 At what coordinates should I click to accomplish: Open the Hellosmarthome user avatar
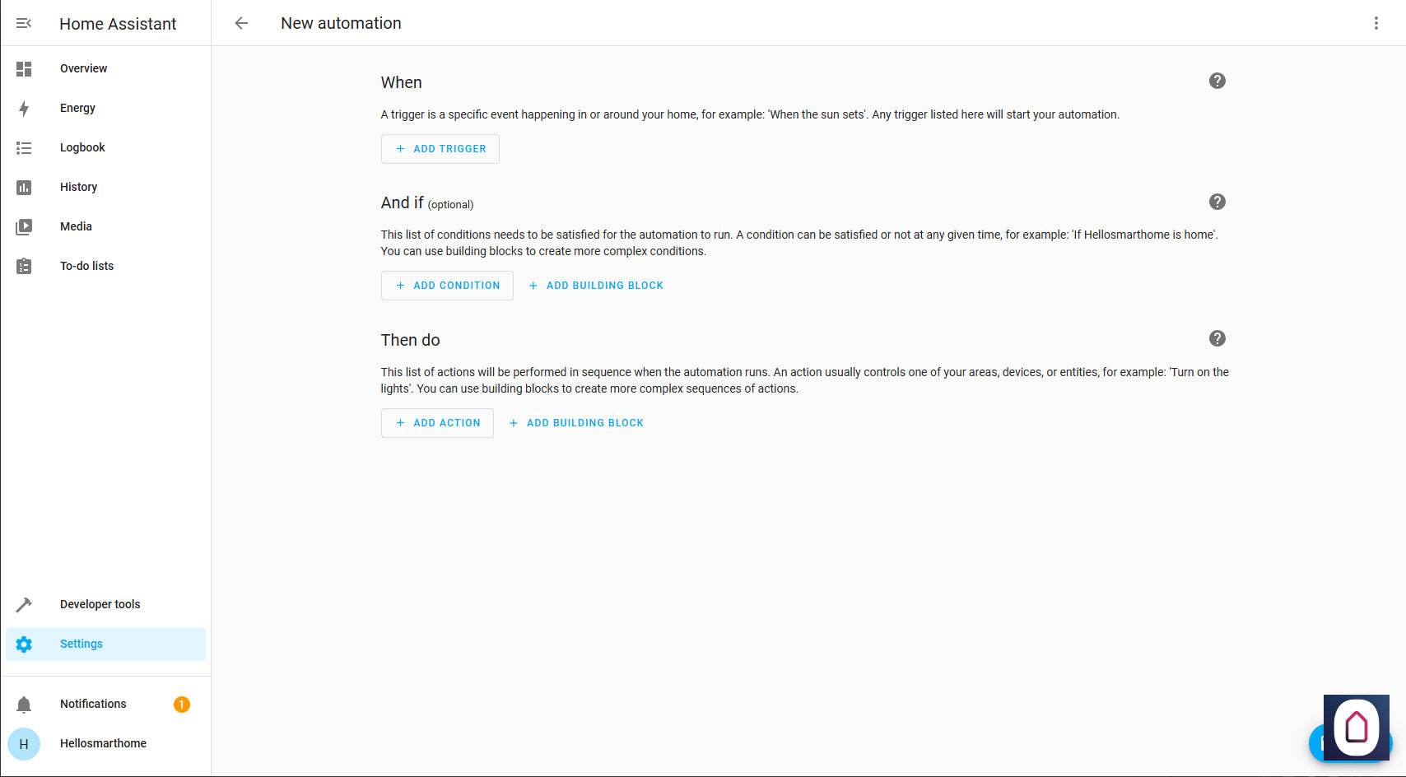click(24, 744)
